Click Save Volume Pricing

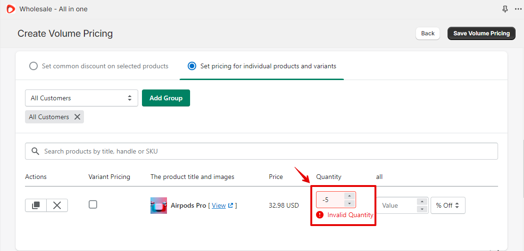coord(482,33)
